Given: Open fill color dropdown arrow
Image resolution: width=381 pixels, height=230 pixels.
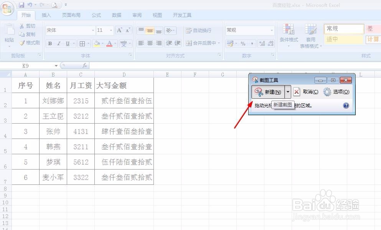Looking at the screenshot, I should (103, 44).
